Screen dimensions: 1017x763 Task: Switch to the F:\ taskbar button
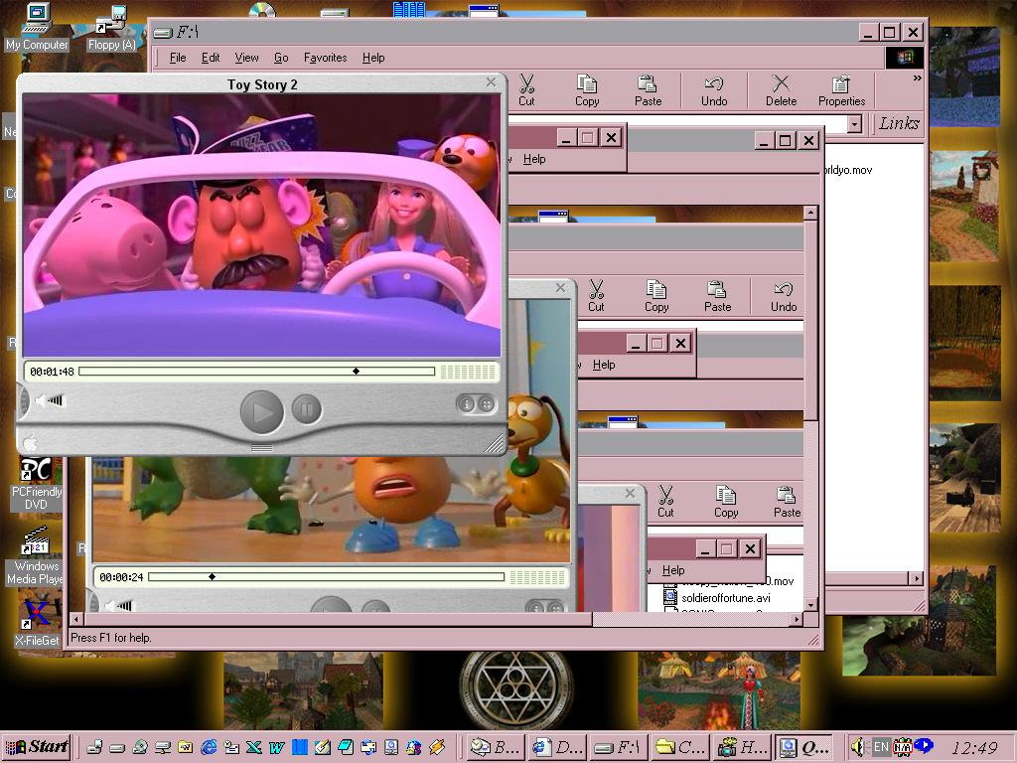coord(619,747)
